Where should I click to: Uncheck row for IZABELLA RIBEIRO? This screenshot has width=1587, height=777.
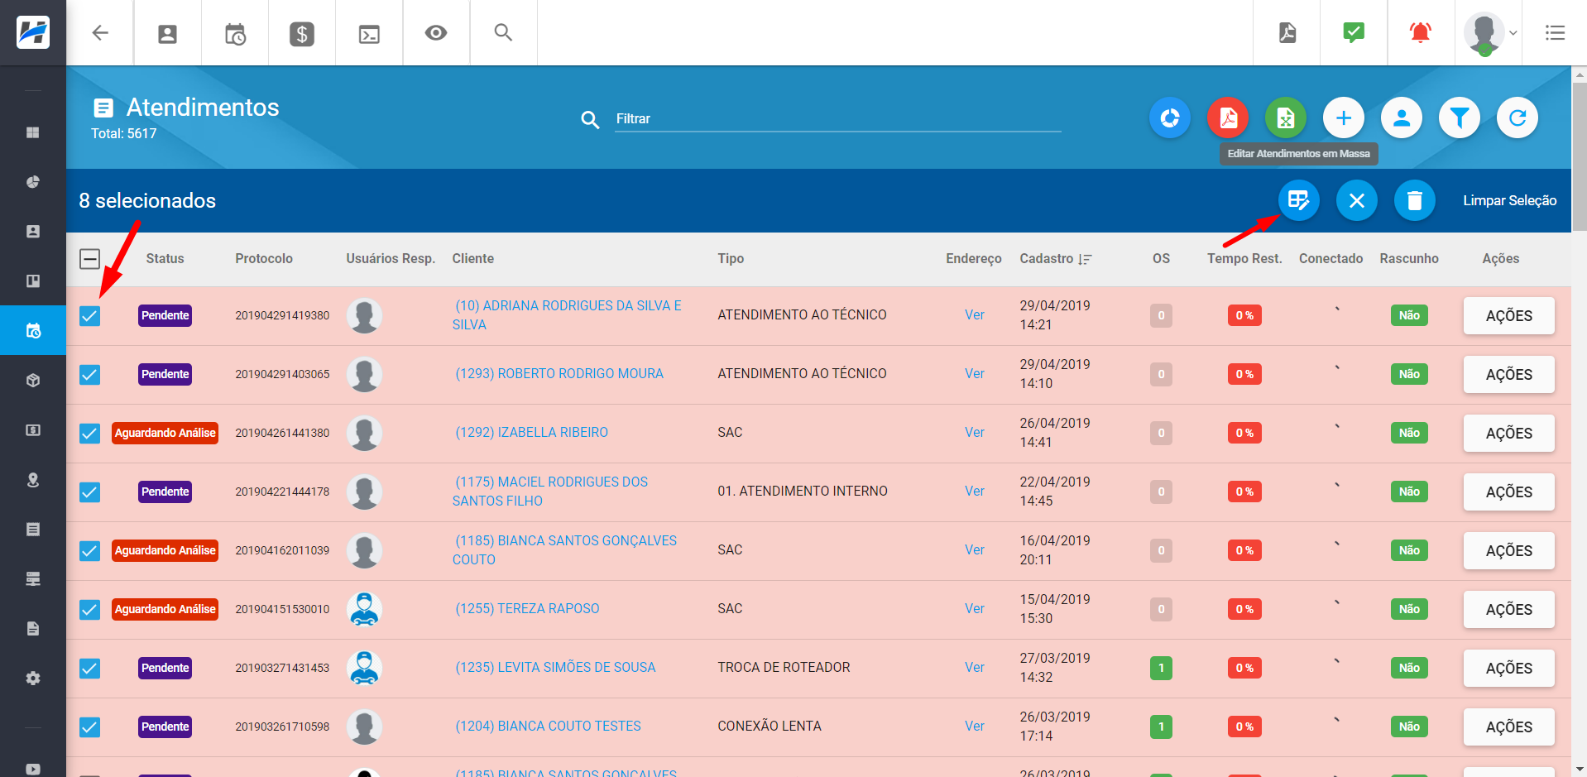[90, 434]
